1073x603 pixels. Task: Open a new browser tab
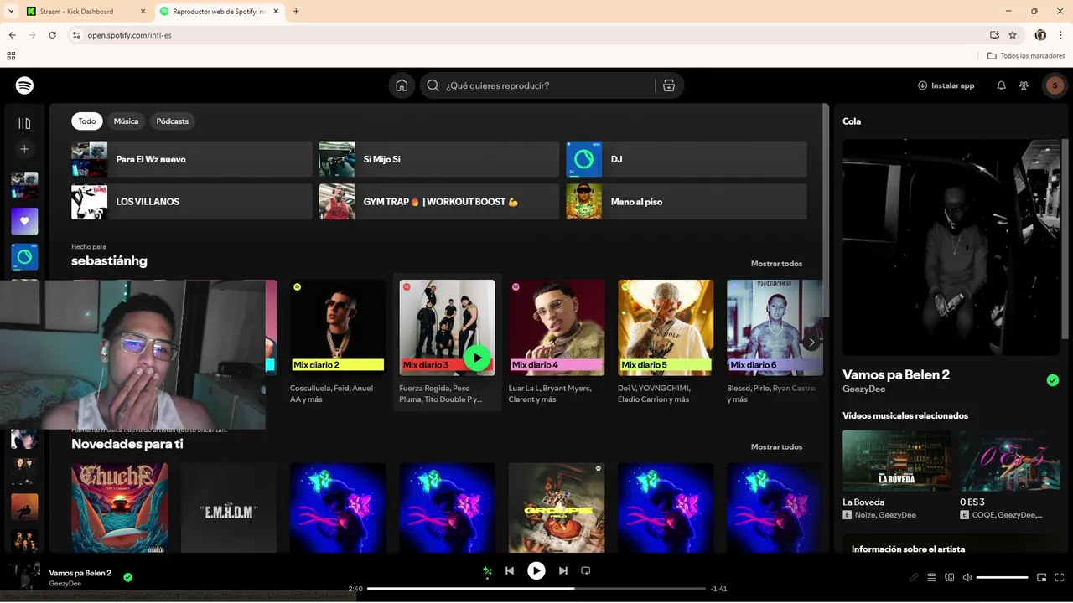pyautogui.click(x=296, y=12)
